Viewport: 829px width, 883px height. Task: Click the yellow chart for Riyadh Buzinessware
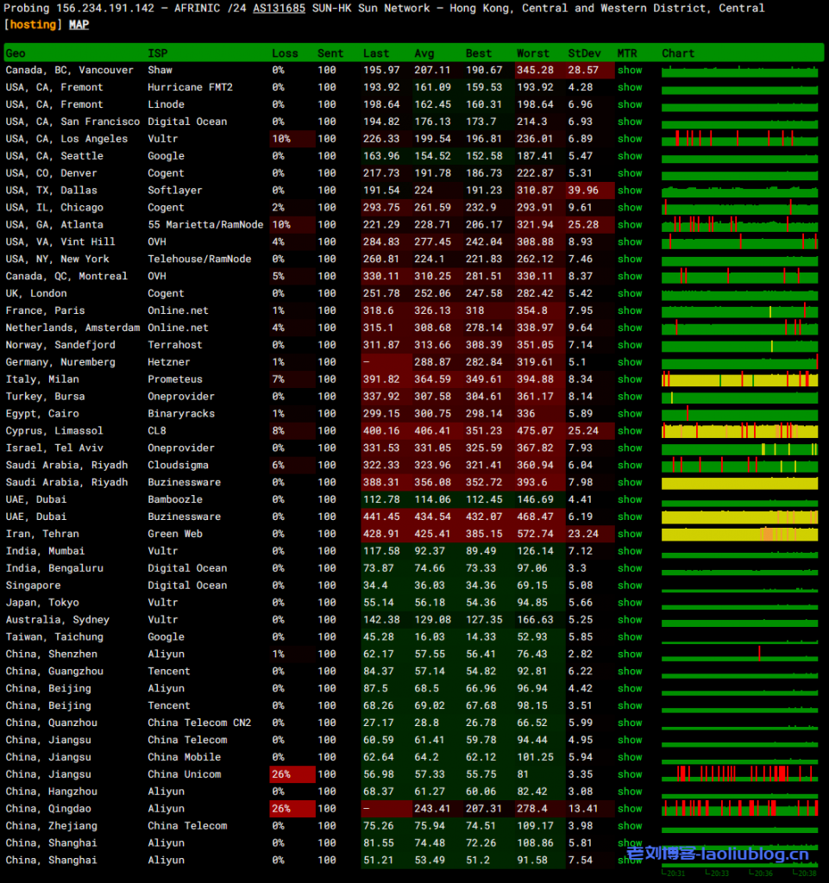739,483
